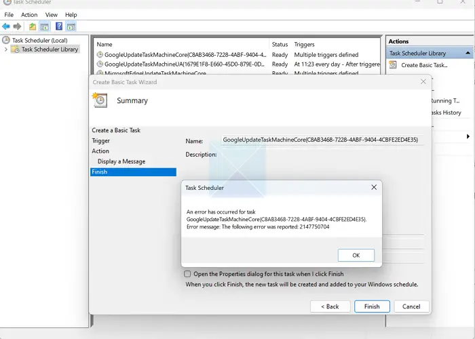Click the Forward arrow toolbar icon
The width and height of the screenshot is (475, 339).
[17, 26]
